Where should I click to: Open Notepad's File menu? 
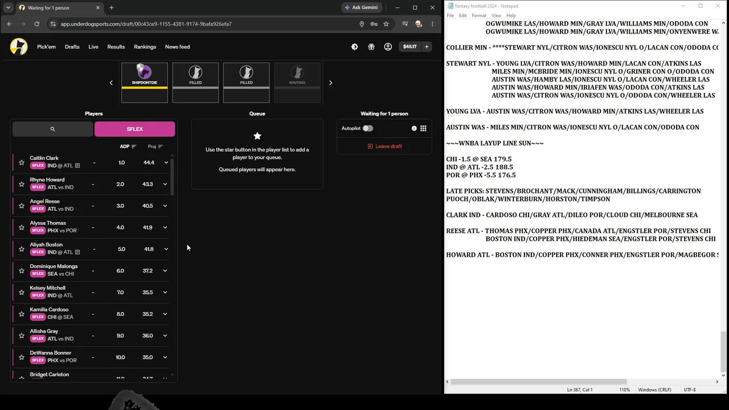450,15
